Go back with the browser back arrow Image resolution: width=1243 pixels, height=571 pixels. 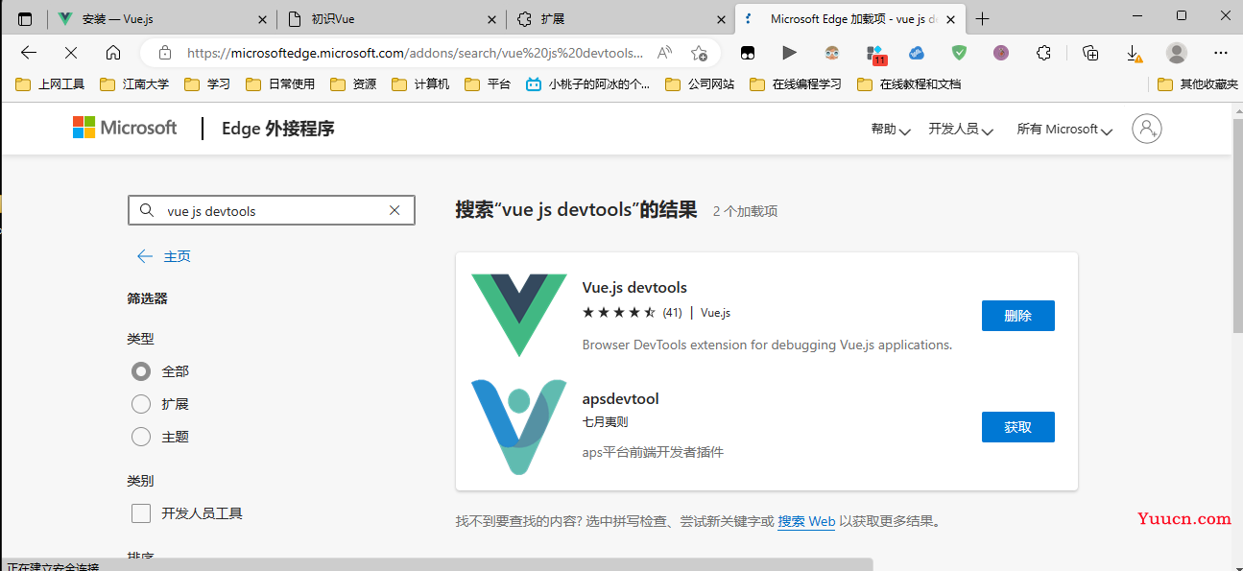pyautogui.click(x=29, y=53)
